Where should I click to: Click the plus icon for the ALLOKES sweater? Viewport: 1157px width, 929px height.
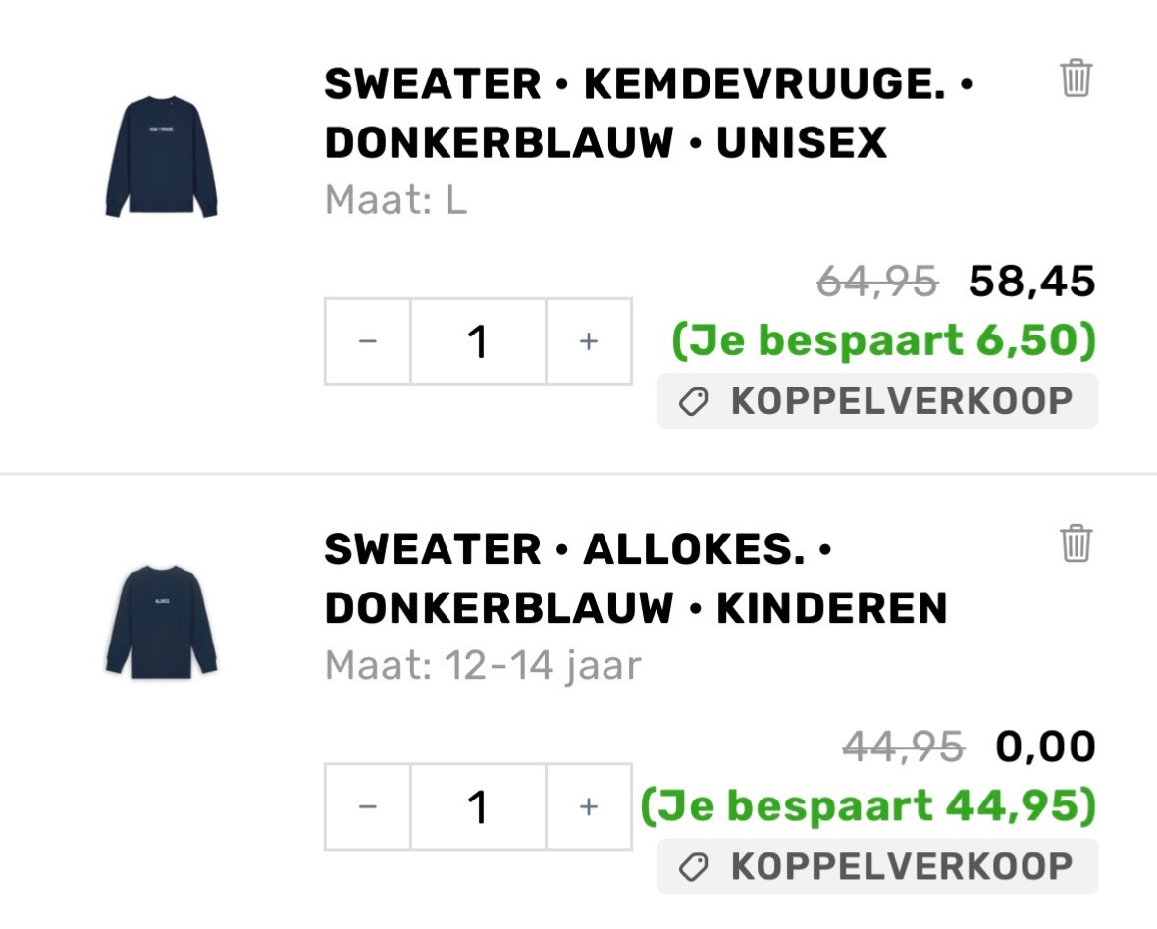(587, 807)
